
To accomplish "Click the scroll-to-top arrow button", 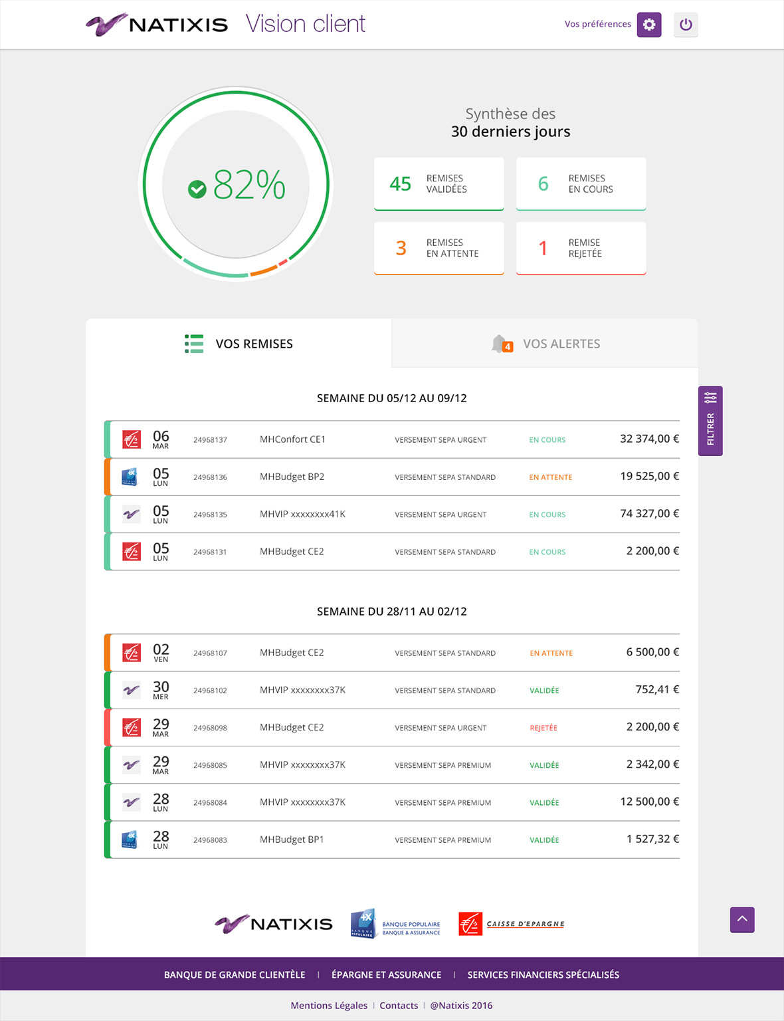I will (x=742, y=919).
